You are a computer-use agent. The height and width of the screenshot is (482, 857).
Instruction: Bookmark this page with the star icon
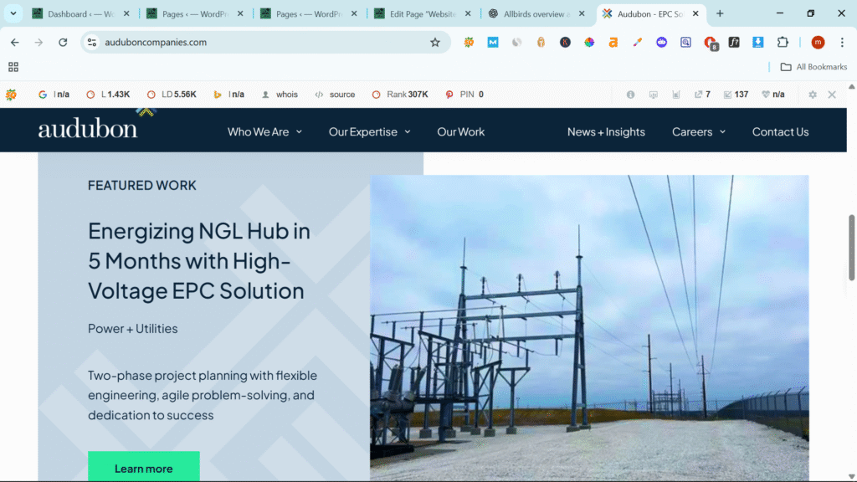point(434,43)
